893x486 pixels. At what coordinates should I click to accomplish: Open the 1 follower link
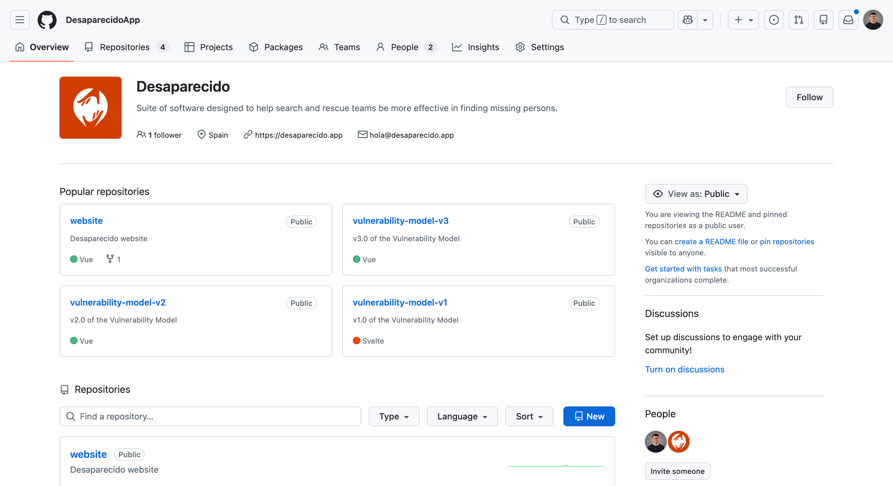pos(159,135)
